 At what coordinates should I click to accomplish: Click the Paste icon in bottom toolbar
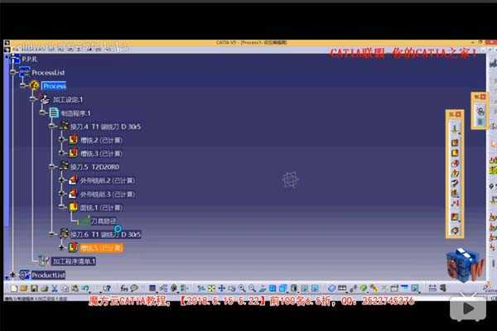click(x=75, y=288)
